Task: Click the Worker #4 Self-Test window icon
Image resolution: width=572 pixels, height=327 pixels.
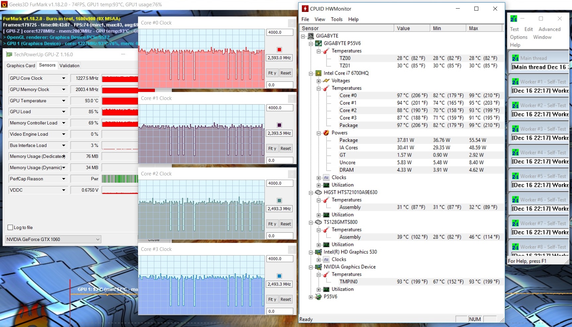Action: (x=515, y=153)
